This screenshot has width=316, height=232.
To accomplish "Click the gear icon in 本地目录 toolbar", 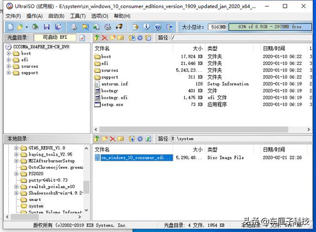I will (140, 139).
